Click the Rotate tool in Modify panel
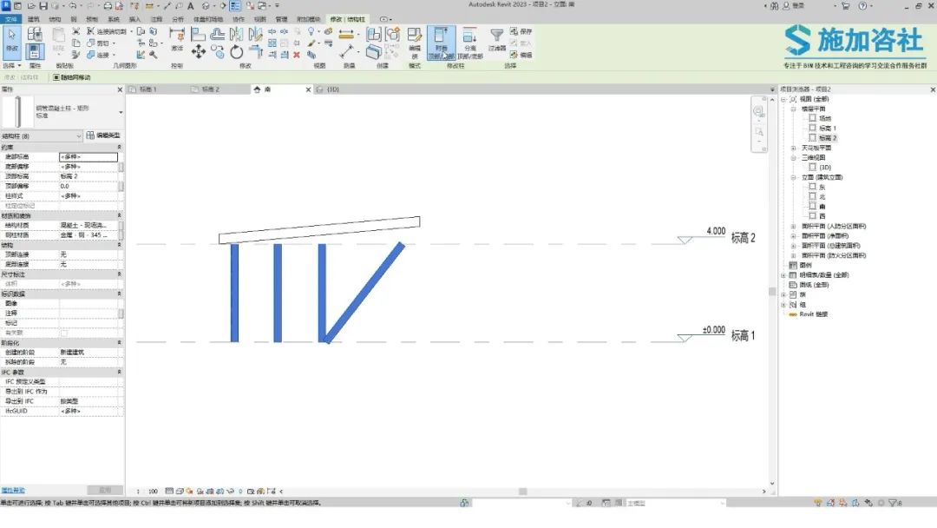 pos(237,52)
